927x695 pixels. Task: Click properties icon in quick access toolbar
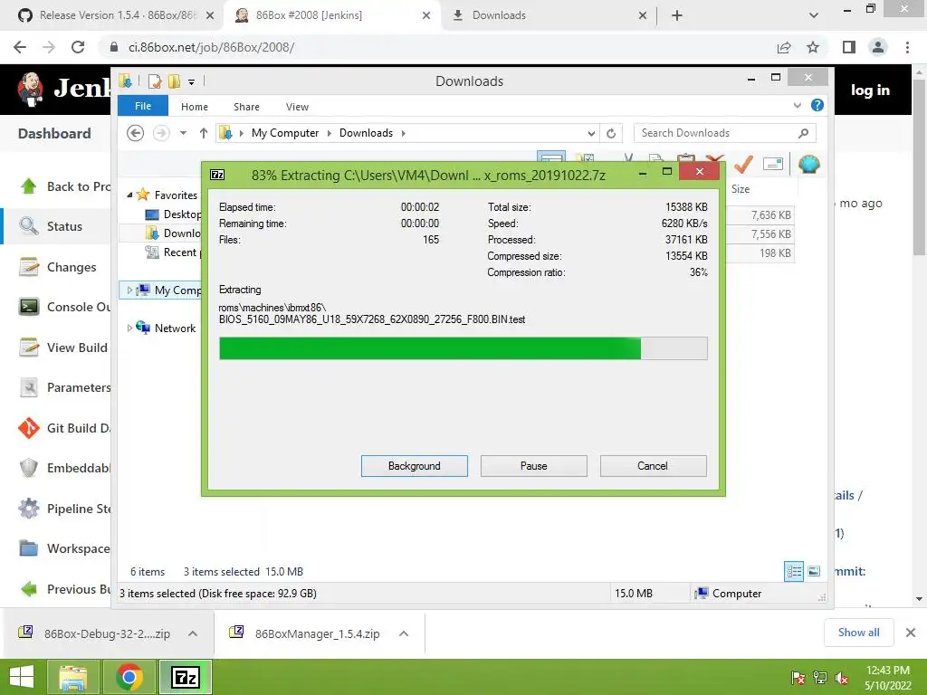click(x=155, y=81)
